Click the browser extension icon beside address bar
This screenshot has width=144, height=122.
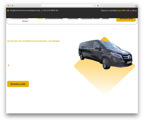[x=98, y=5]
